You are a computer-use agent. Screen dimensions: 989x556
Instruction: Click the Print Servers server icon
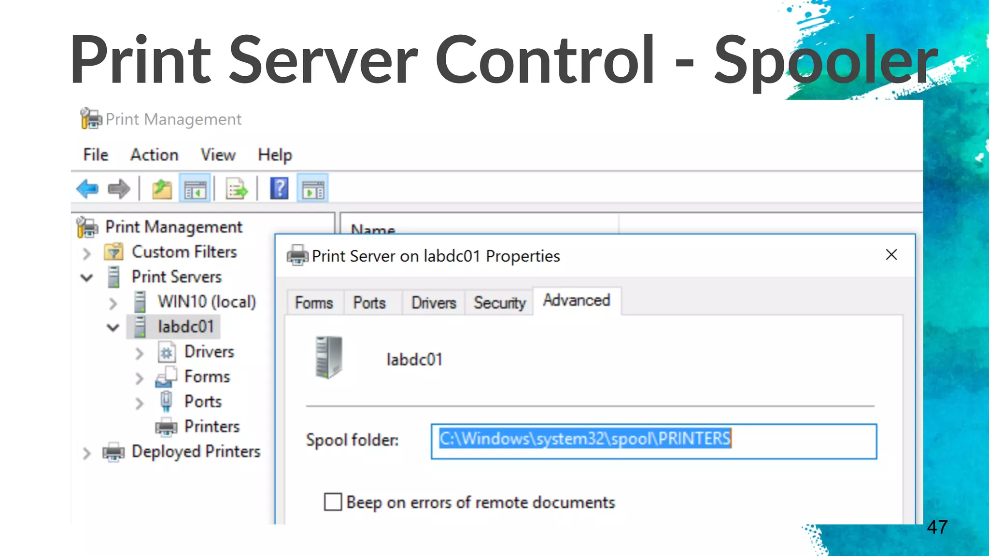tap(114, 277)
